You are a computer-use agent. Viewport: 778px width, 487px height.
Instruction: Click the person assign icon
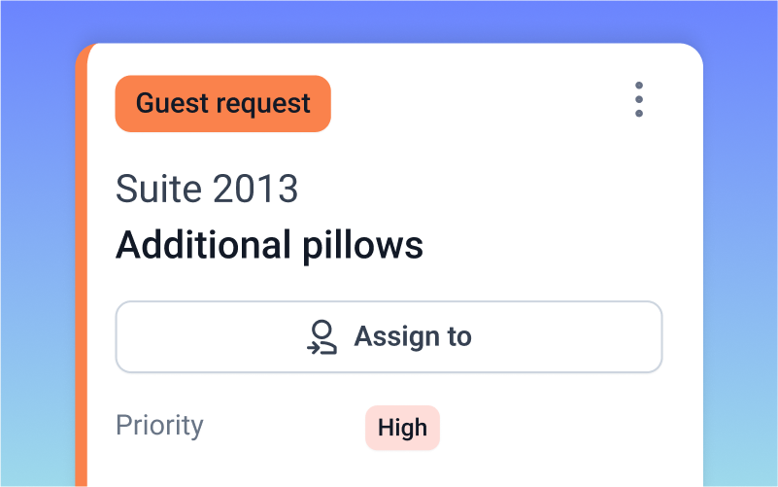coord(321,337)
